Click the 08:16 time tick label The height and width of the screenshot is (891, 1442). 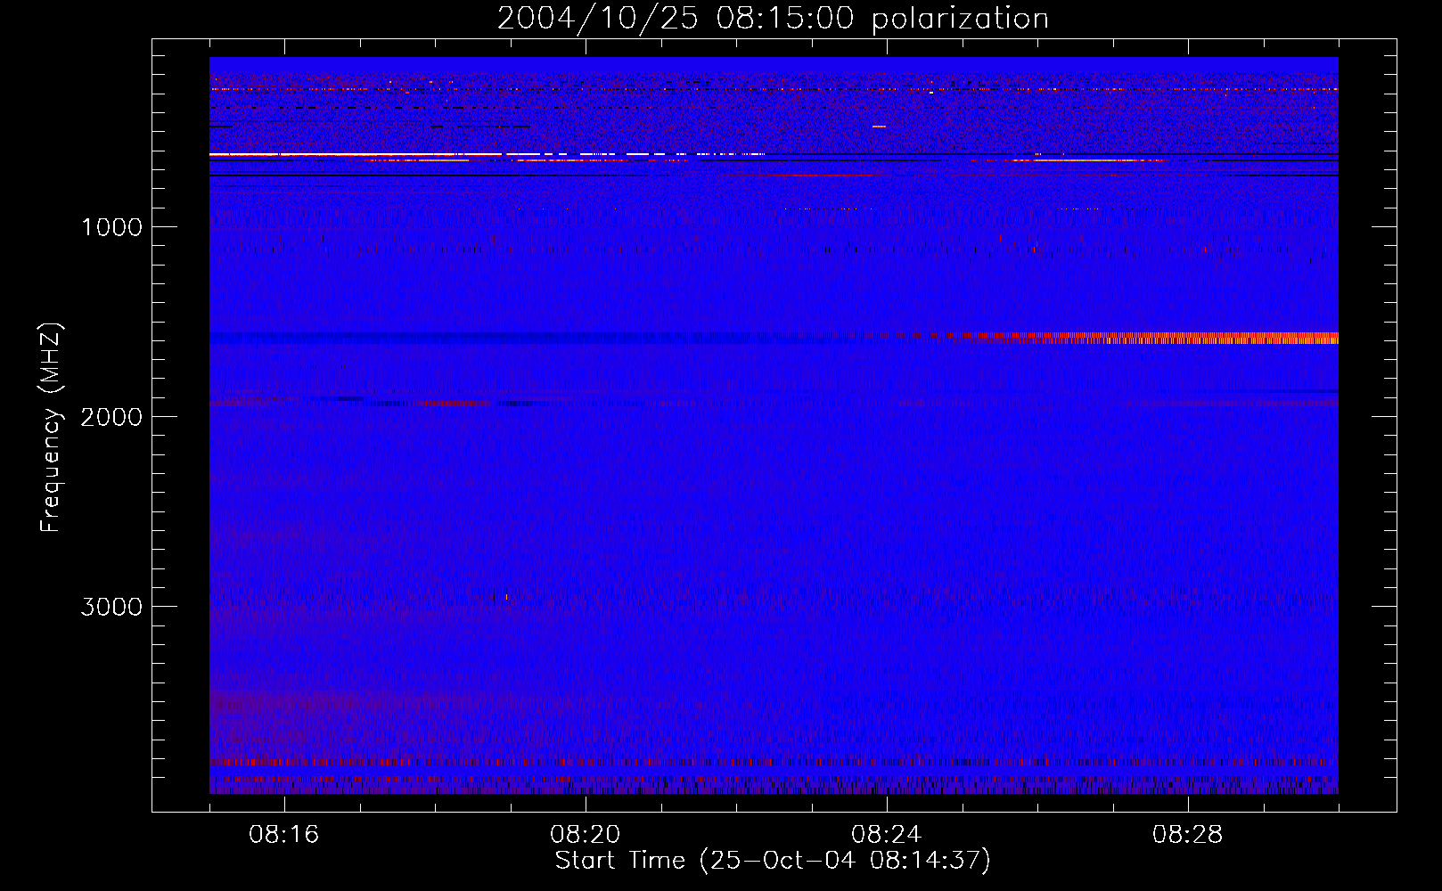(x=284, y=835)
